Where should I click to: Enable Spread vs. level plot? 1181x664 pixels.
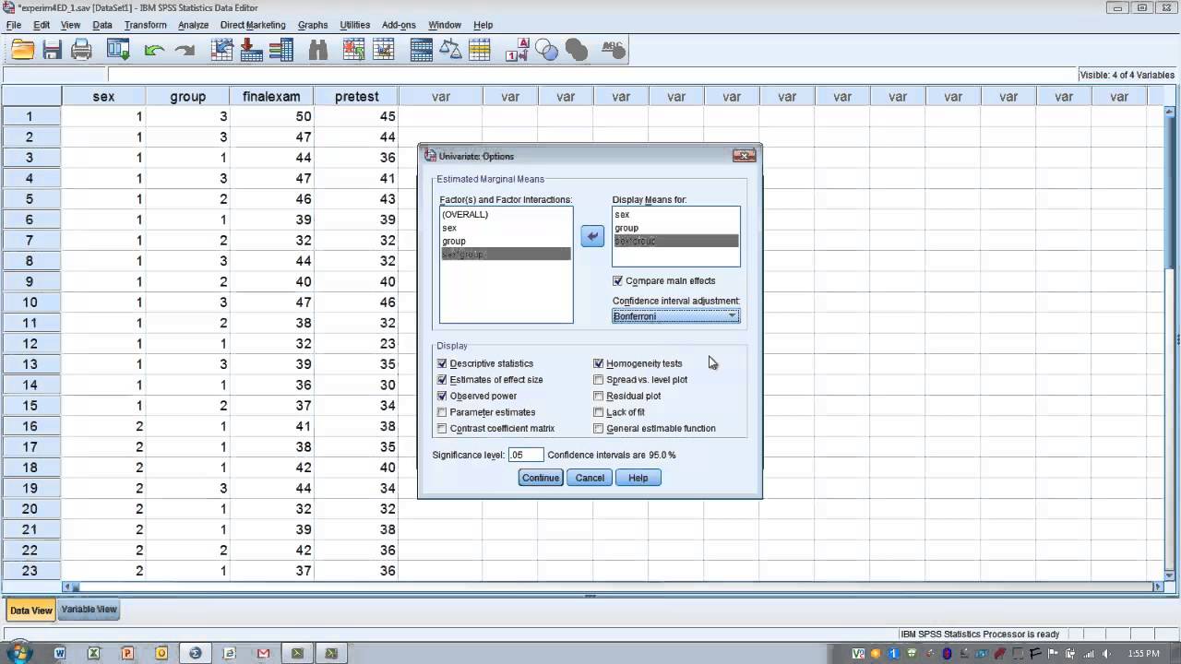pyautogui.click(x=599, y=380)
